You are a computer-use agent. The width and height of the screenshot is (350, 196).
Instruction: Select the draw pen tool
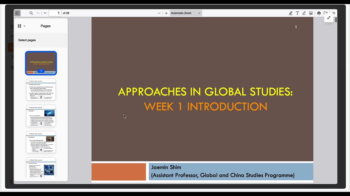coord(304,13)
